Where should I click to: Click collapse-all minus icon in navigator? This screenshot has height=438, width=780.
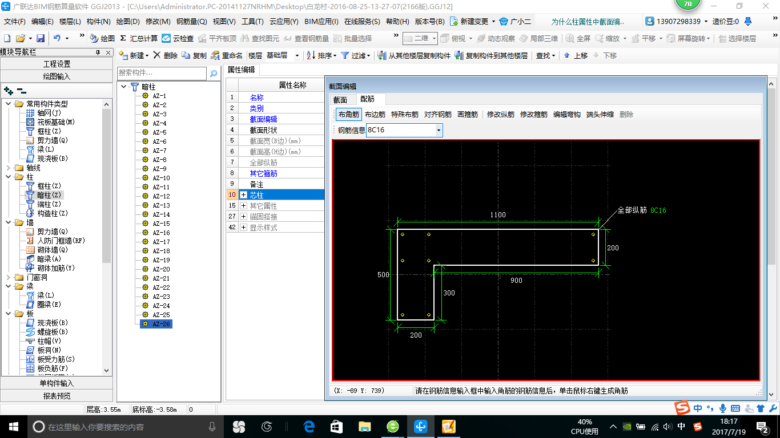click(x=22, y=90)
